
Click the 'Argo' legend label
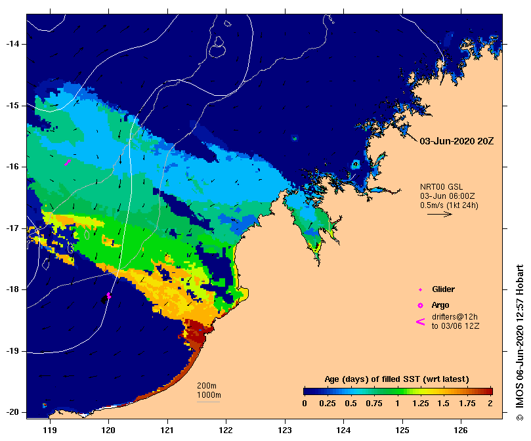(x=440, y=305)
